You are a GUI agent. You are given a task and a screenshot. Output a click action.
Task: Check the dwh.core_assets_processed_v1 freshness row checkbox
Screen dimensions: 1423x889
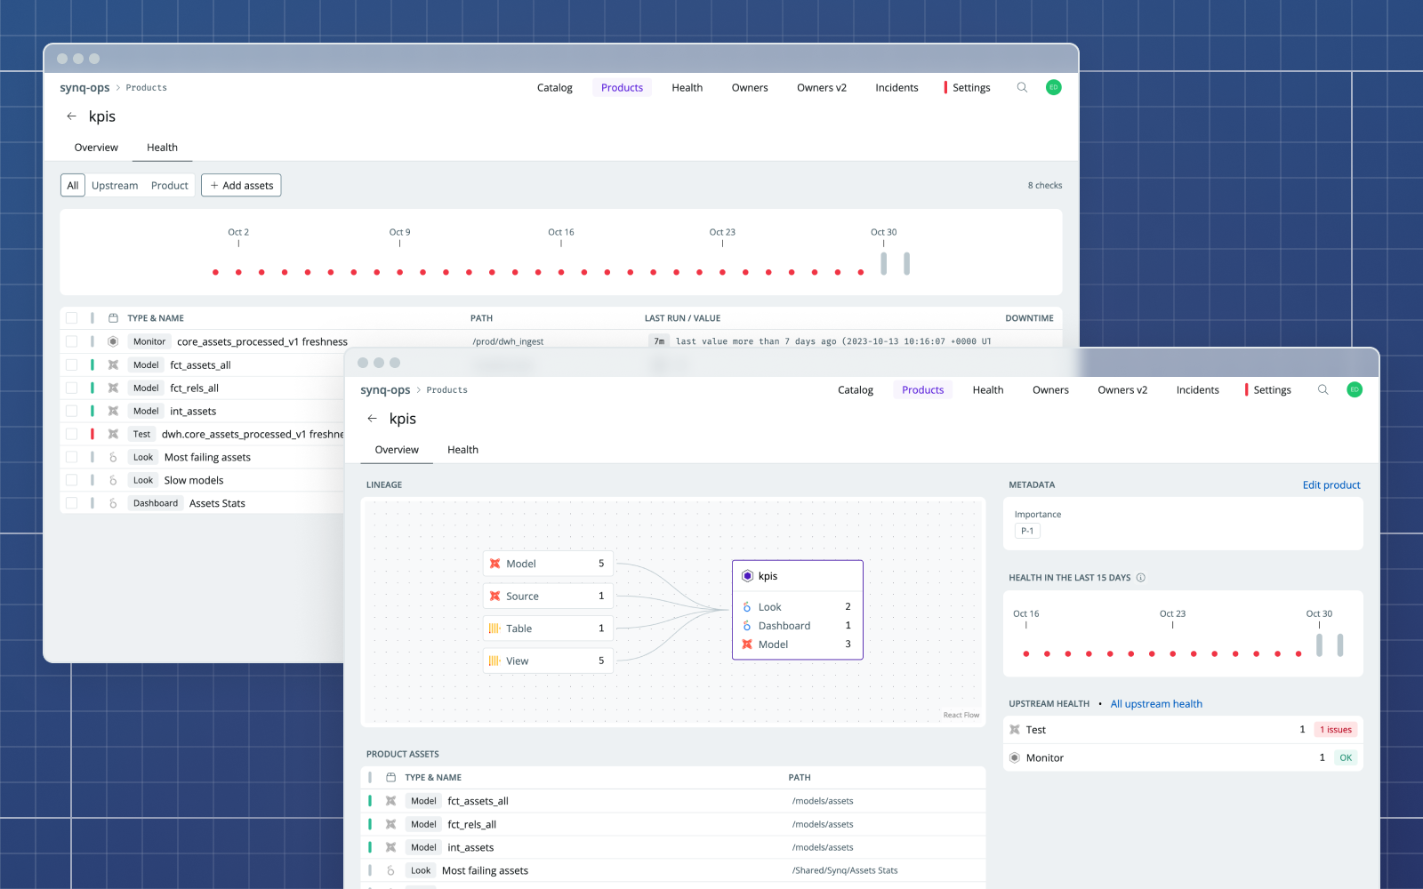pyautogui.click(x=72, y=434)
